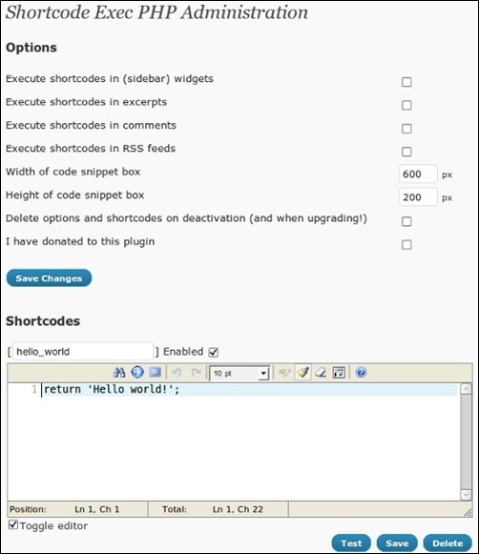Open the 10 pt font size dropdown
The image size is (479, 554).
(x=239, y=373)
